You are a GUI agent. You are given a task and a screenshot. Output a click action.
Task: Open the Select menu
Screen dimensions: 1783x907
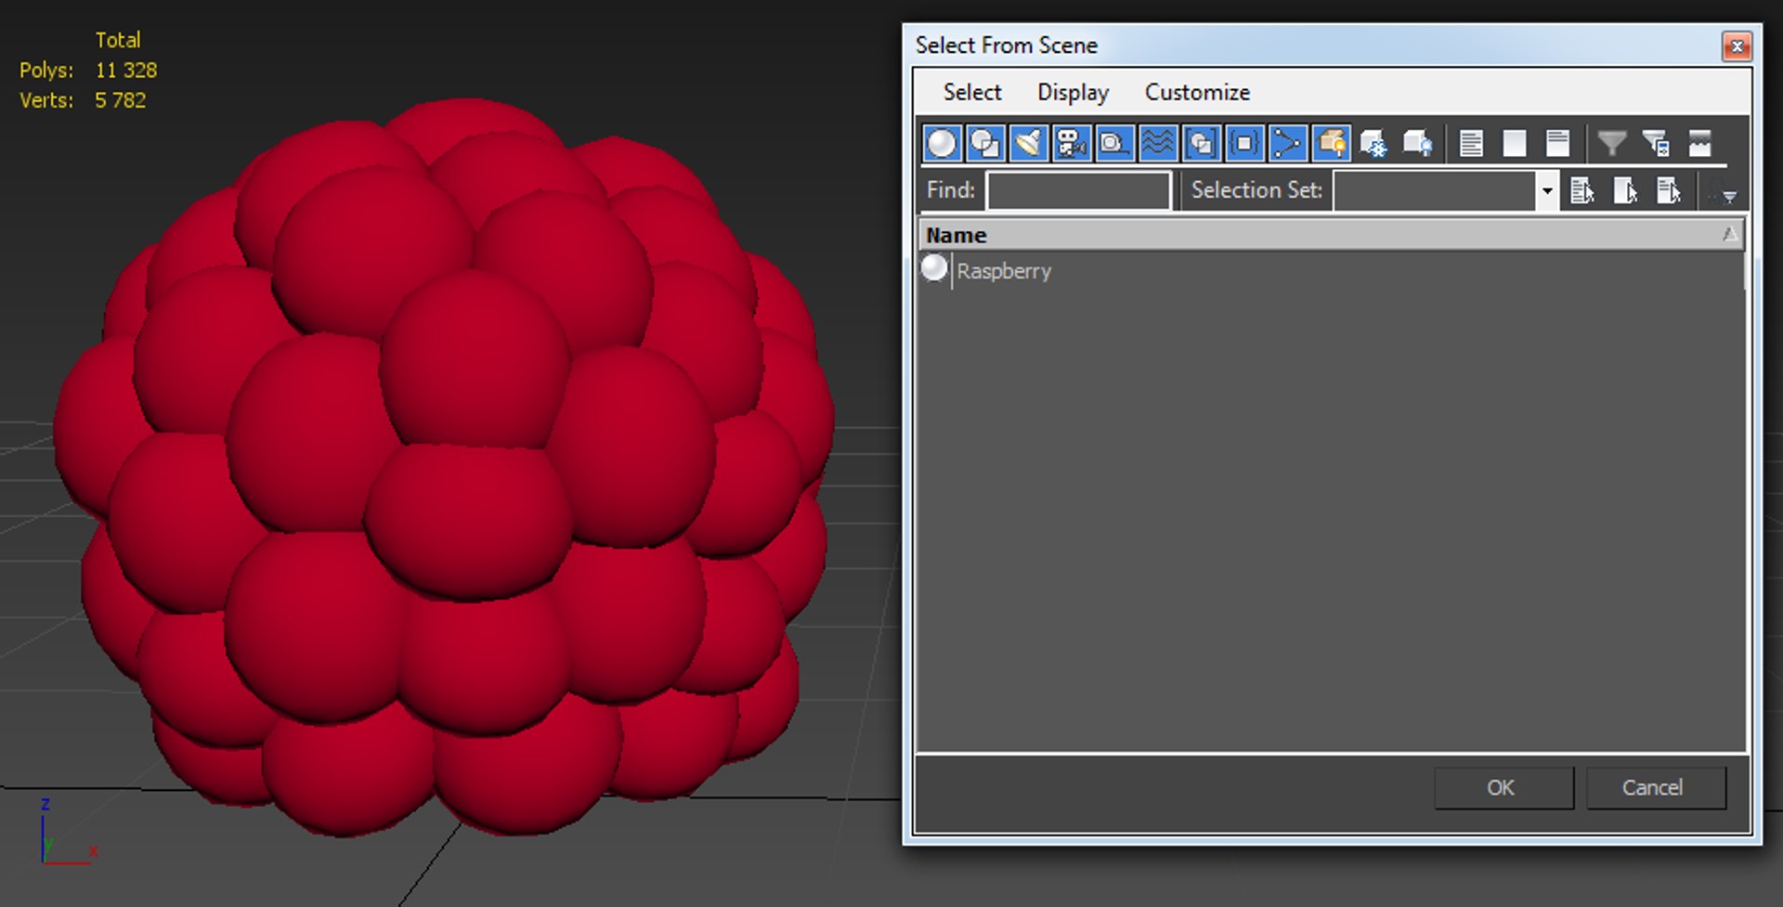click(x=972, y=92)
